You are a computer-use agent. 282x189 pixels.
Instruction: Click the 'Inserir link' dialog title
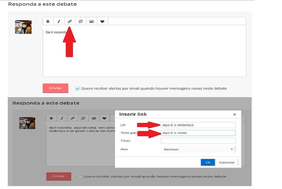point(133,114)
